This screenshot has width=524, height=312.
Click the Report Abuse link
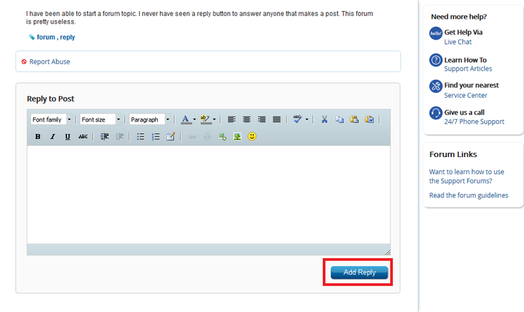pos(50,61)
